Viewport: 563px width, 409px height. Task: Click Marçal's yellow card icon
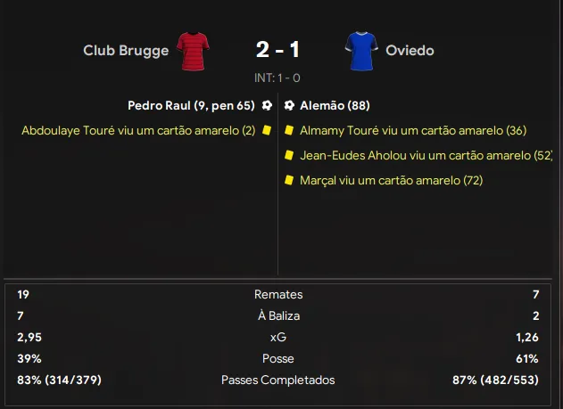(289, 180)
